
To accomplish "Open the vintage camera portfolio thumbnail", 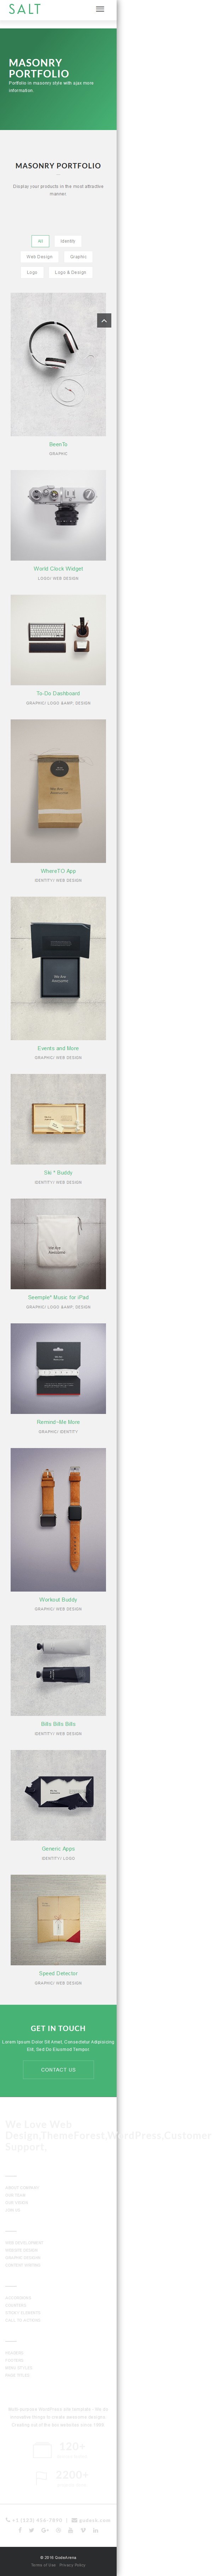I will [58, 515].
